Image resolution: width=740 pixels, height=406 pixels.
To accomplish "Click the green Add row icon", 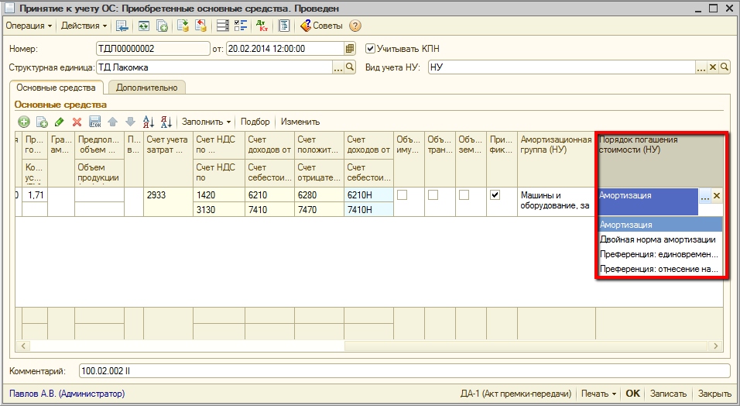I will 24,122.
